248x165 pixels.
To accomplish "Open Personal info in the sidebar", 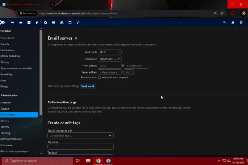I will click(x=8, y=38).
